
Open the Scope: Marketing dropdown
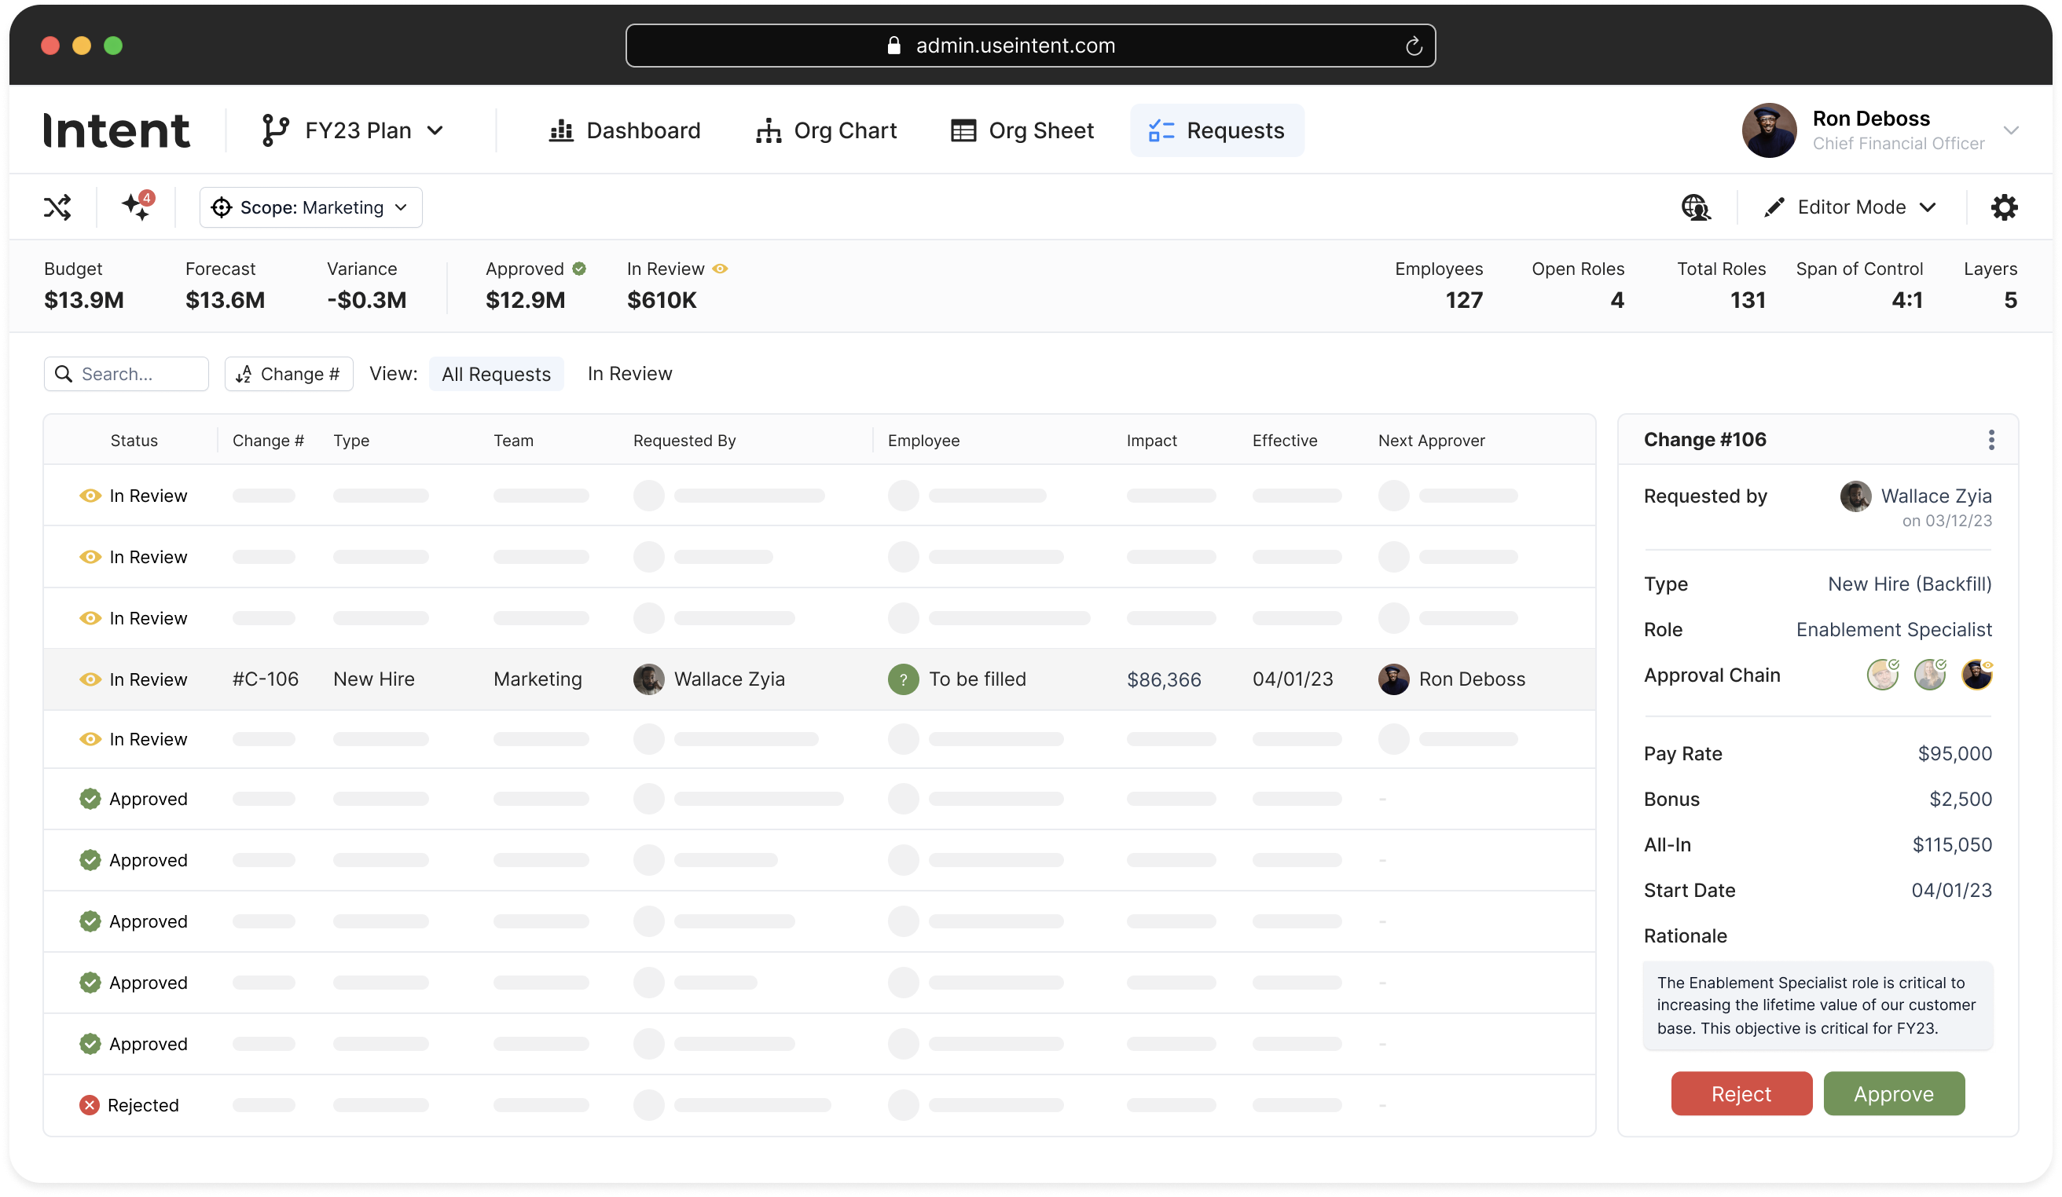coord(311,207)
